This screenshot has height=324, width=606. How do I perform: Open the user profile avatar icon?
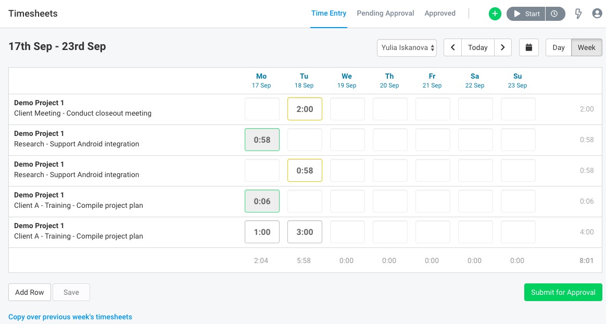597,14
